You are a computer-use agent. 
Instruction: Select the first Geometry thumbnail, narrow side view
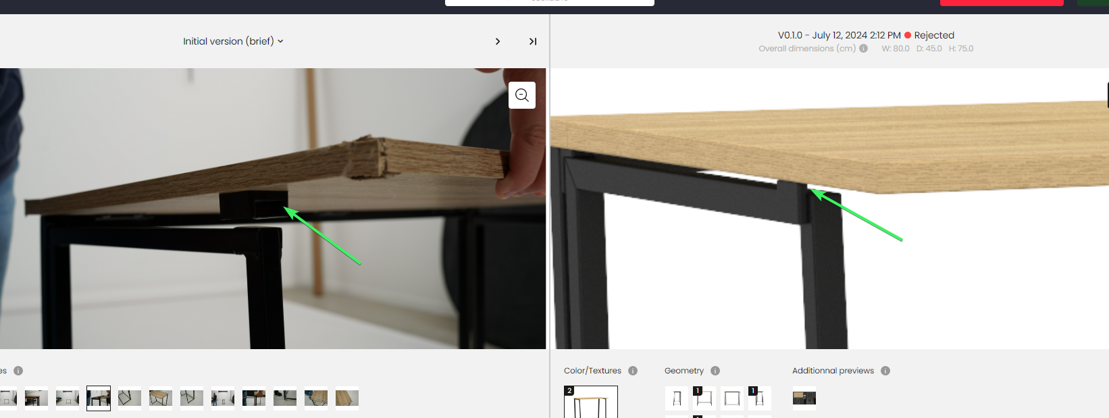[677, 398]
